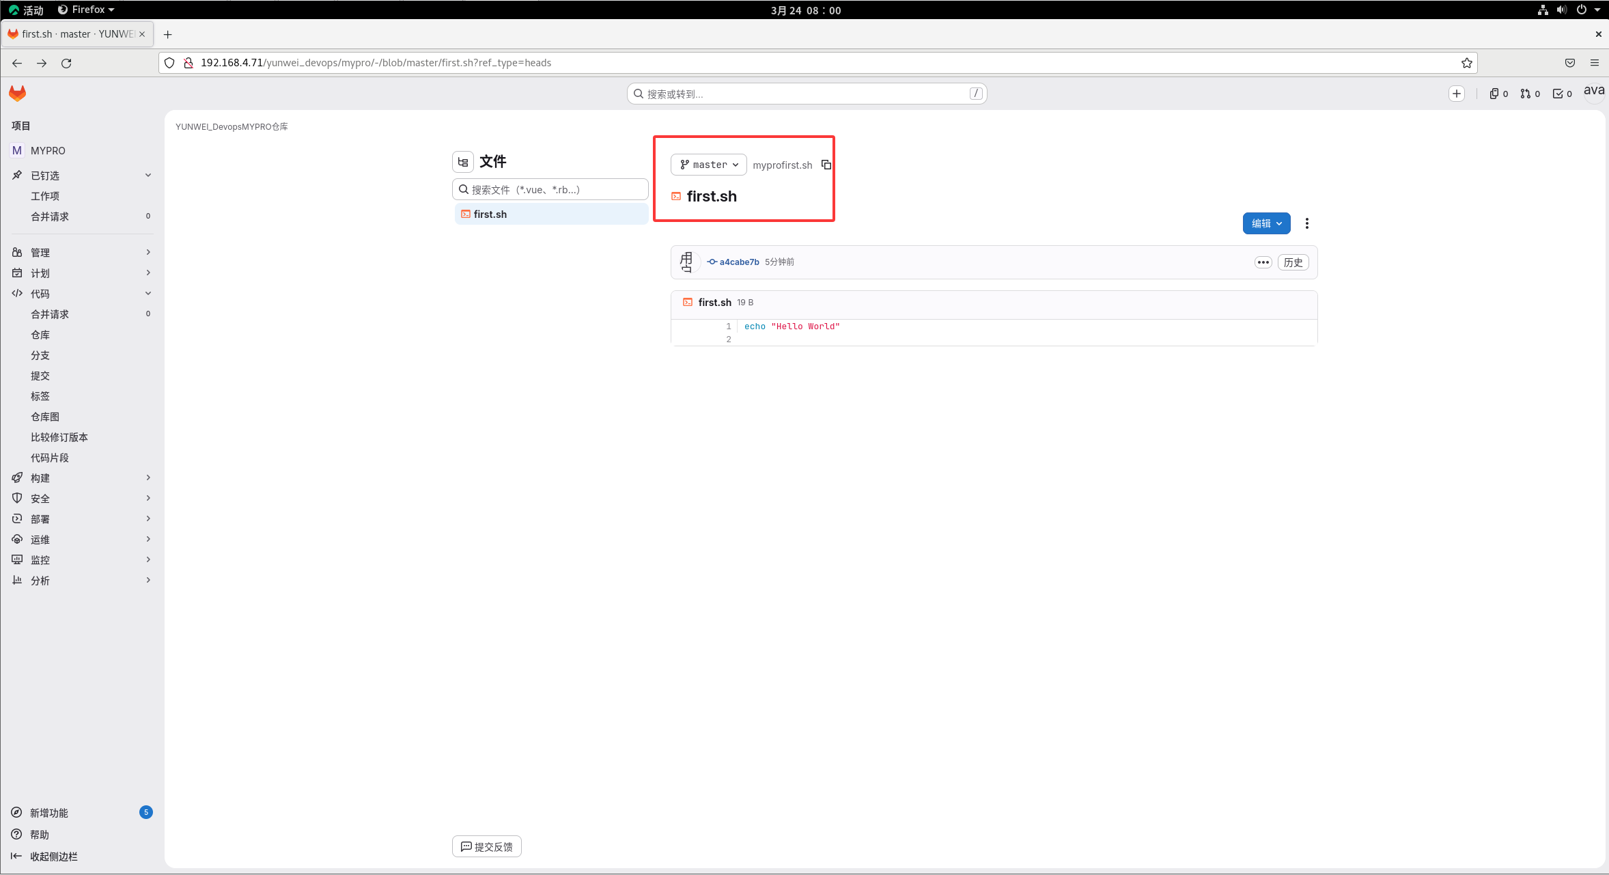
Task: Expand the 构建 build menu
Action: click(40, 478)
